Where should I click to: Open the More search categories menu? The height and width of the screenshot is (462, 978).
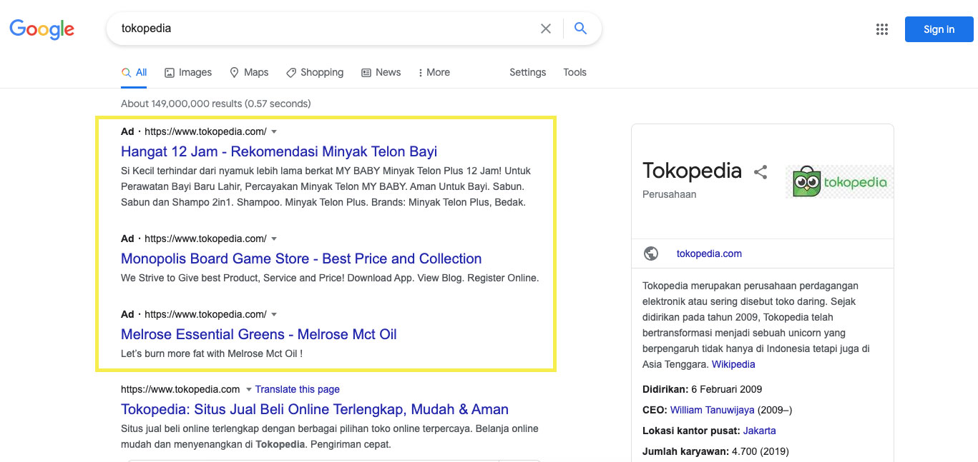click(434, 72)
